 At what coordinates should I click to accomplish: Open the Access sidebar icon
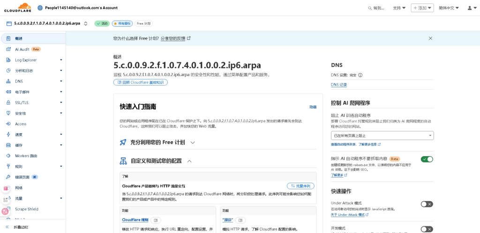click(x=8, y=124)
